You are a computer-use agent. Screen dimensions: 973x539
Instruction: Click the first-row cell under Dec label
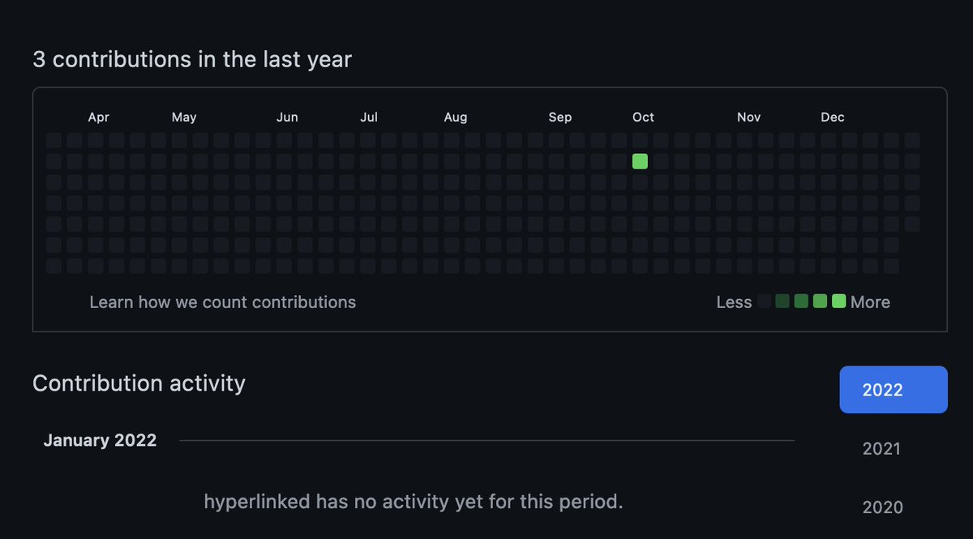click(828, 140)
